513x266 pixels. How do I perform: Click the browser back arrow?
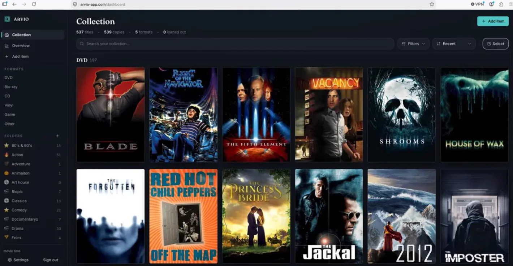(14, 4)
